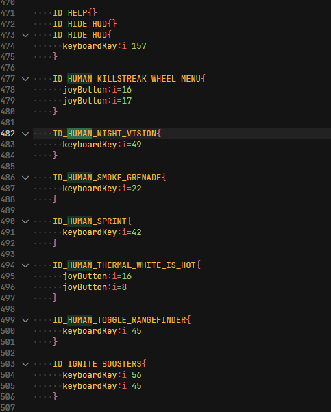The height and width of the screenshot is (412, 331).
Task: Collapse the ID_HUMAN_SMOKE_GRENADE fold chevron
Action: click(25, 178)
